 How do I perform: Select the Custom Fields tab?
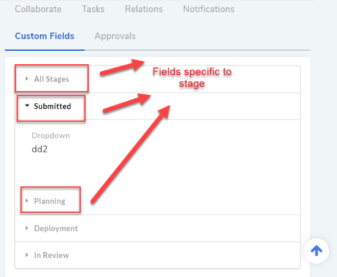pos(45,36)
